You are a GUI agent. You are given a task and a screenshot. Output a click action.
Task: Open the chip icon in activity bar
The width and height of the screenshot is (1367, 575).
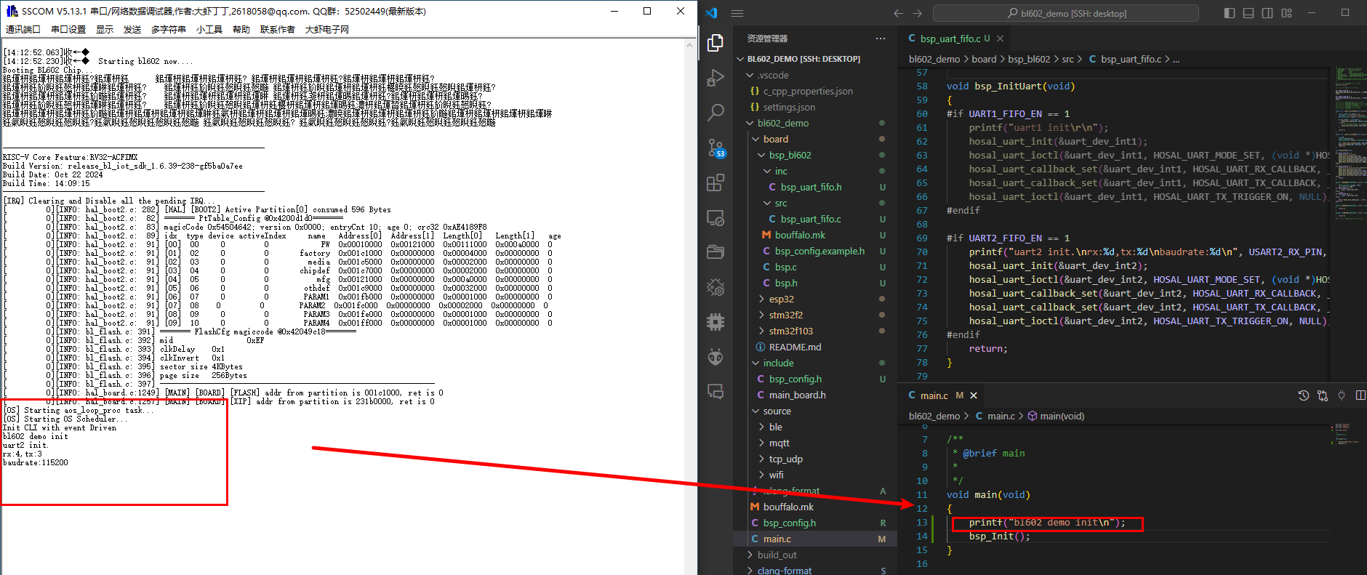coord(715,322)
